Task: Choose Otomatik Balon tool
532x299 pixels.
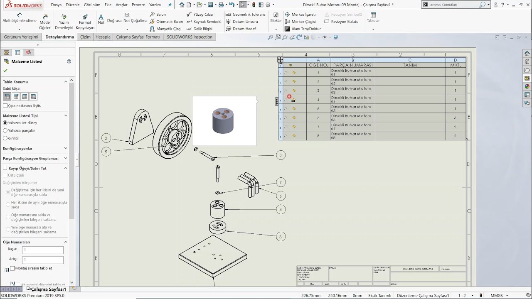Action: pyautogui.click(x=166, y=22)
